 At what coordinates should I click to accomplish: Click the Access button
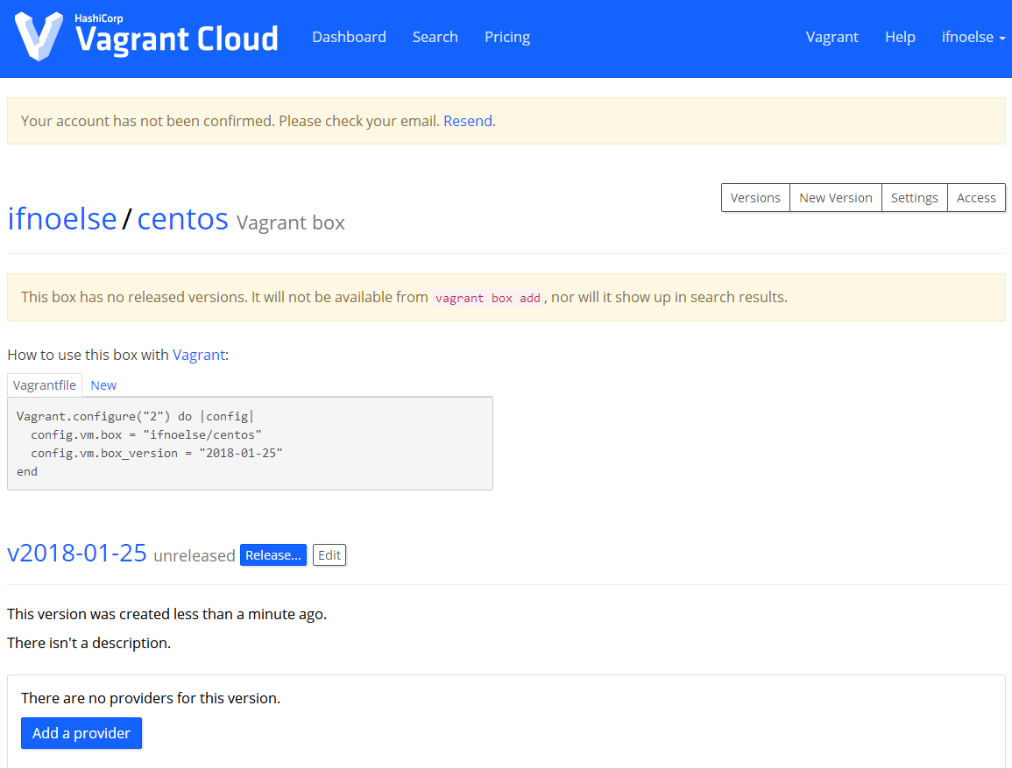(x=976, y=198)
